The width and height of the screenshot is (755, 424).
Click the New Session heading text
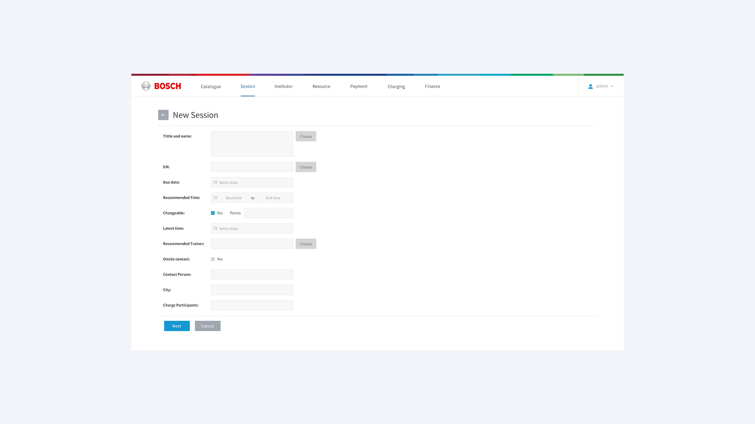point(195,115)
